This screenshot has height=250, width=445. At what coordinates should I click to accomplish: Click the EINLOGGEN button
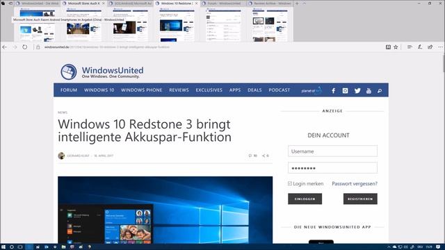(305, 199)
